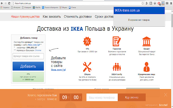The image size is (173, 108).
Task: Click the grey extension icon beside the menu
Action: coord(167,4)
